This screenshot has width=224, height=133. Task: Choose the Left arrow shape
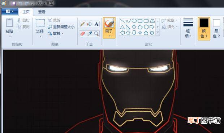pyautogui.click(x=122, y=33)
